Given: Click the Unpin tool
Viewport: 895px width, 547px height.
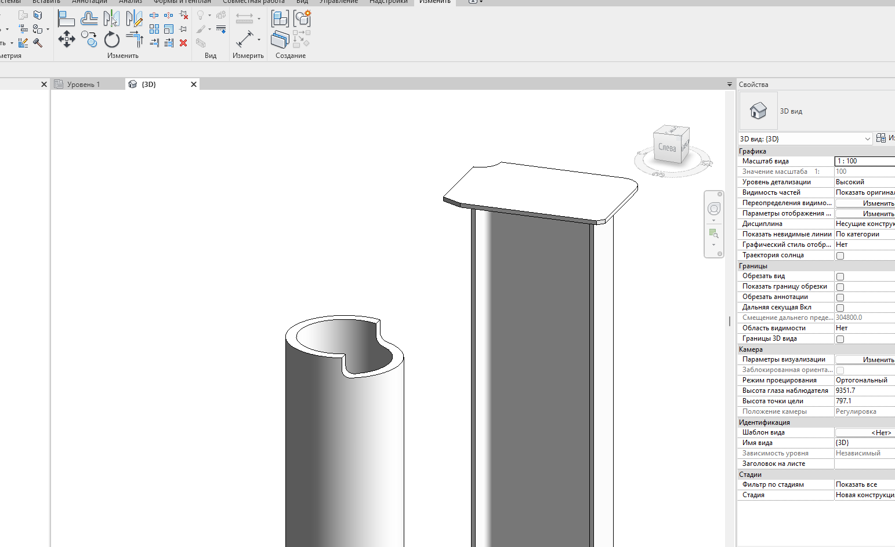Looking at the screenshot, I should pos(183,15).
